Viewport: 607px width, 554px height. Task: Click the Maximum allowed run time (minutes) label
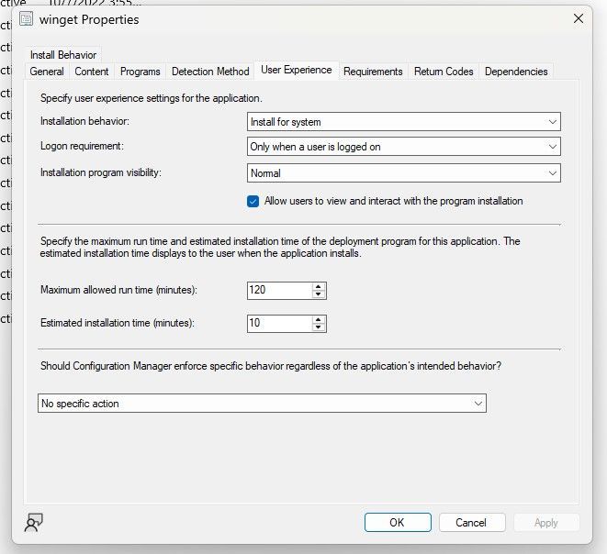(x=118, y=290)
